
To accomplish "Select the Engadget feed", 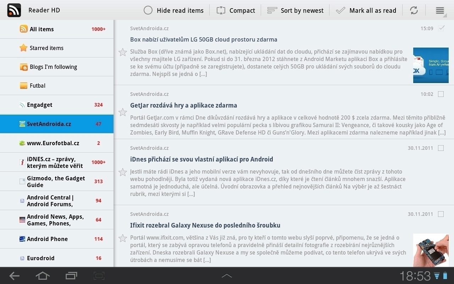I will click(57, 105).
